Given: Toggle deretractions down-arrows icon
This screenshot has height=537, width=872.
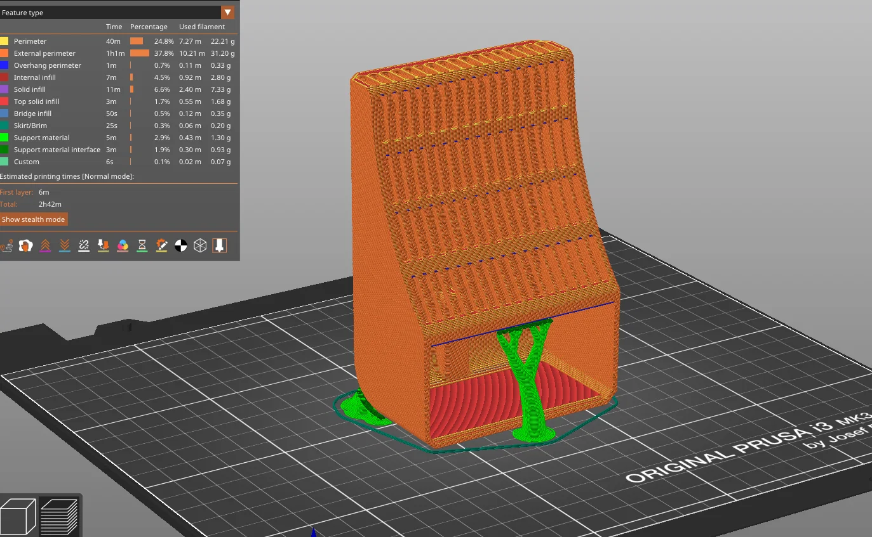Looking at the screenshot, I should [x=64, y=245].
